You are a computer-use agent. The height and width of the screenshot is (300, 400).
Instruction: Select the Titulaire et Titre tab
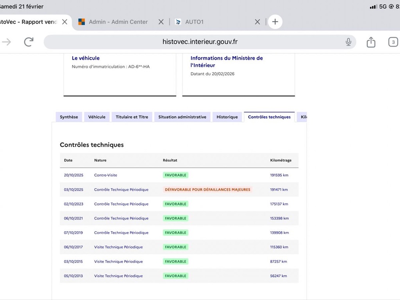click(x=132, y=117)
